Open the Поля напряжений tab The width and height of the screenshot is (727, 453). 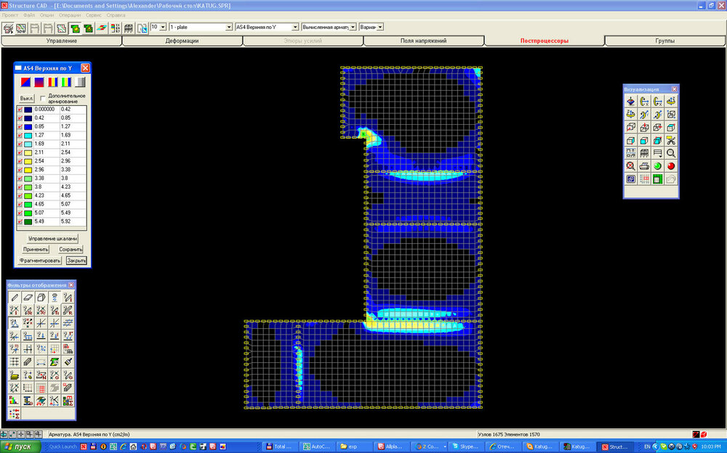click(x=423, y=41)
